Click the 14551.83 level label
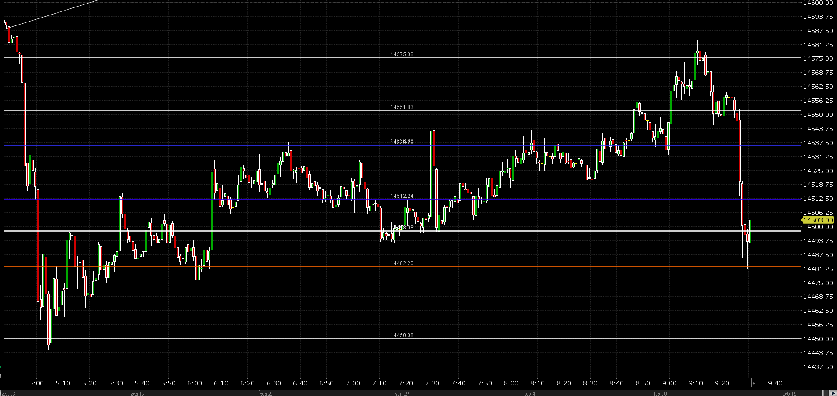Screen dimensions: 837x396 coord(402,107)
